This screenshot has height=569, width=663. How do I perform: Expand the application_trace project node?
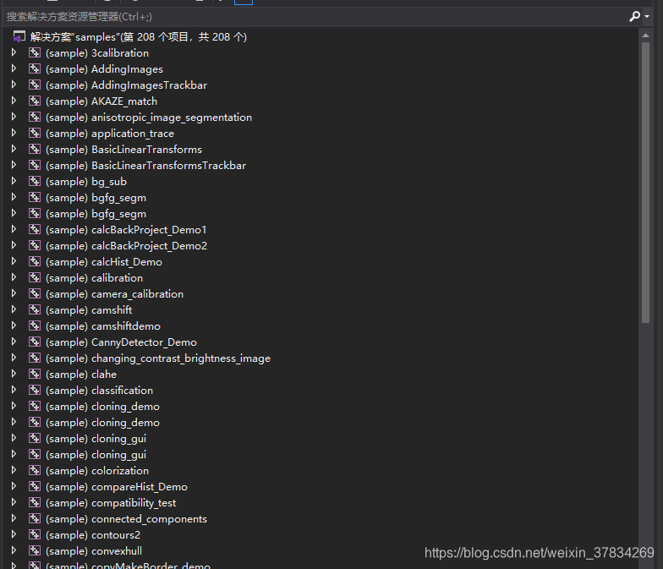tap(14, 133)
